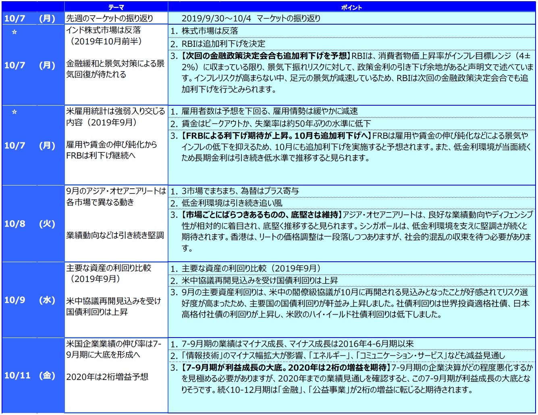The width and height of the screenshot is (538, 415).
Task: Click the 10/9 (水) date cell
Action: pos(30,300)
